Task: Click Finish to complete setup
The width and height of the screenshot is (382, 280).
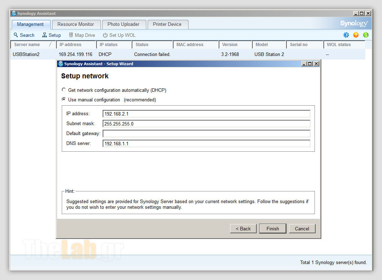Action: click(x=273, y=229)
